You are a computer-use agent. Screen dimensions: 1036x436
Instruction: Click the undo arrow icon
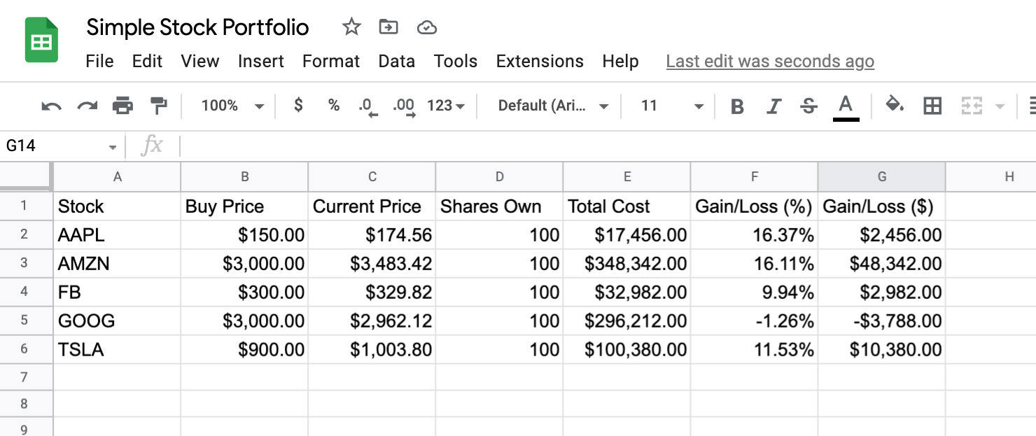51,106
